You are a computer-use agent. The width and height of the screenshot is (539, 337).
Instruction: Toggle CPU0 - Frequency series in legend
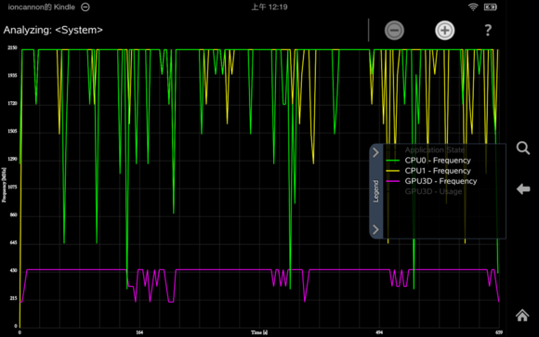point(438,161)
